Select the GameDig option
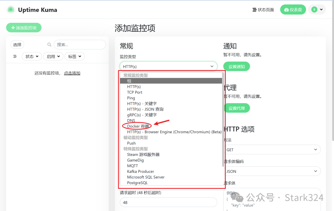This screenshot has width=334, height=211. tap(171, 160)
